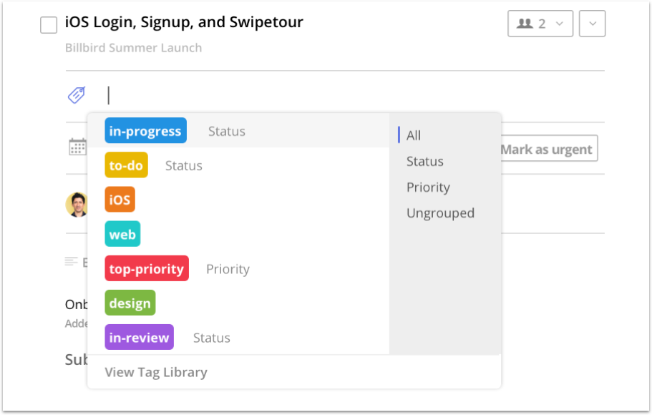Add the red top-priority tag

coord(147,269)
